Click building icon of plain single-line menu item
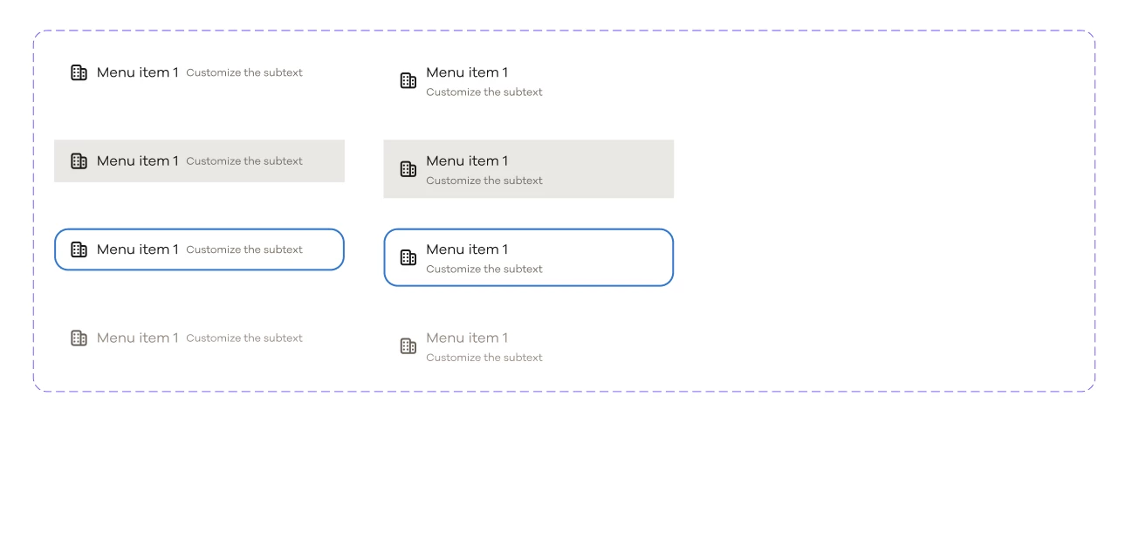1139x560 pixels. pyautogui.click(x=79, y=72)
